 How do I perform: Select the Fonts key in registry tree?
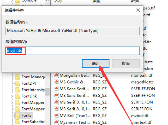pos(26,115)
